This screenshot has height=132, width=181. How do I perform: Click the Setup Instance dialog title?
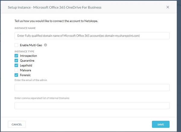point(55,7)
